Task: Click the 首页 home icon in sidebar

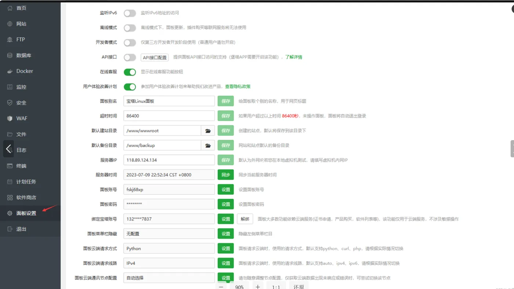Action: click(10, 8)
